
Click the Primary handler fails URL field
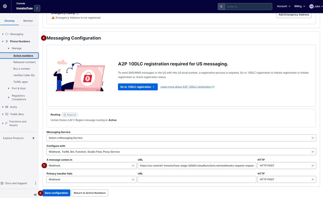pyautogui.click(x=197, y=179)
